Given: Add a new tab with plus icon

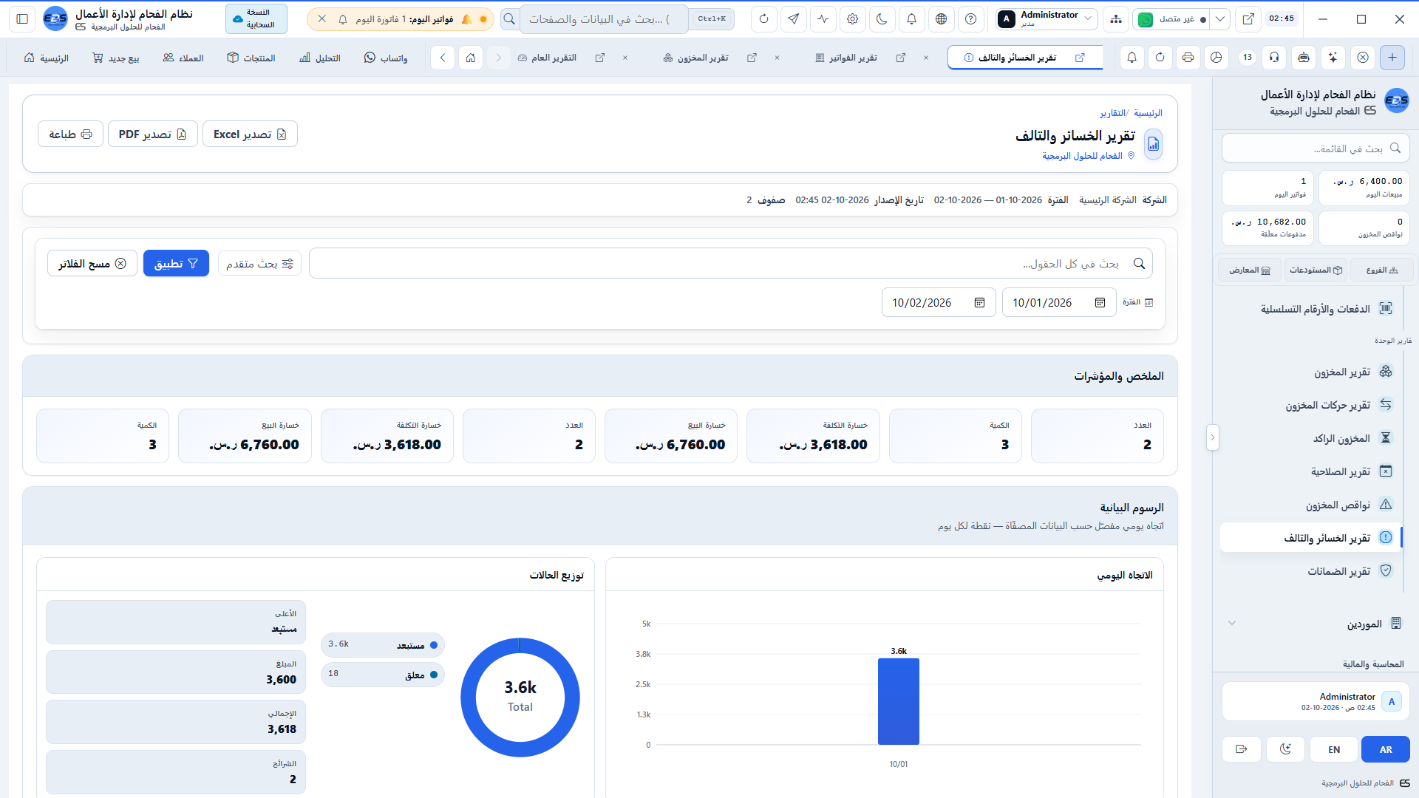Looking at the screenshot, I should pyautogui.click(x=1392, y=58).
